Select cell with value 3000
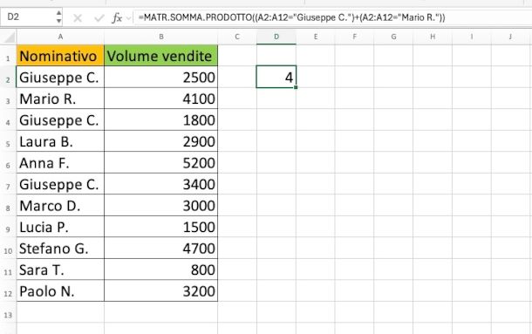532x334 pixels. (160, 205)
